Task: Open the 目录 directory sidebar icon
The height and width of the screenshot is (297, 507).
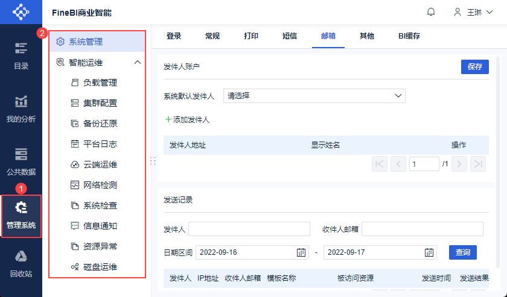Action: pos(21,55)
